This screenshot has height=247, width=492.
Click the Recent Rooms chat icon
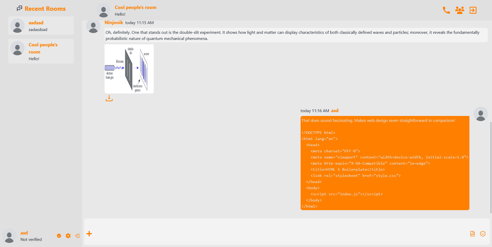pos(19,8)
